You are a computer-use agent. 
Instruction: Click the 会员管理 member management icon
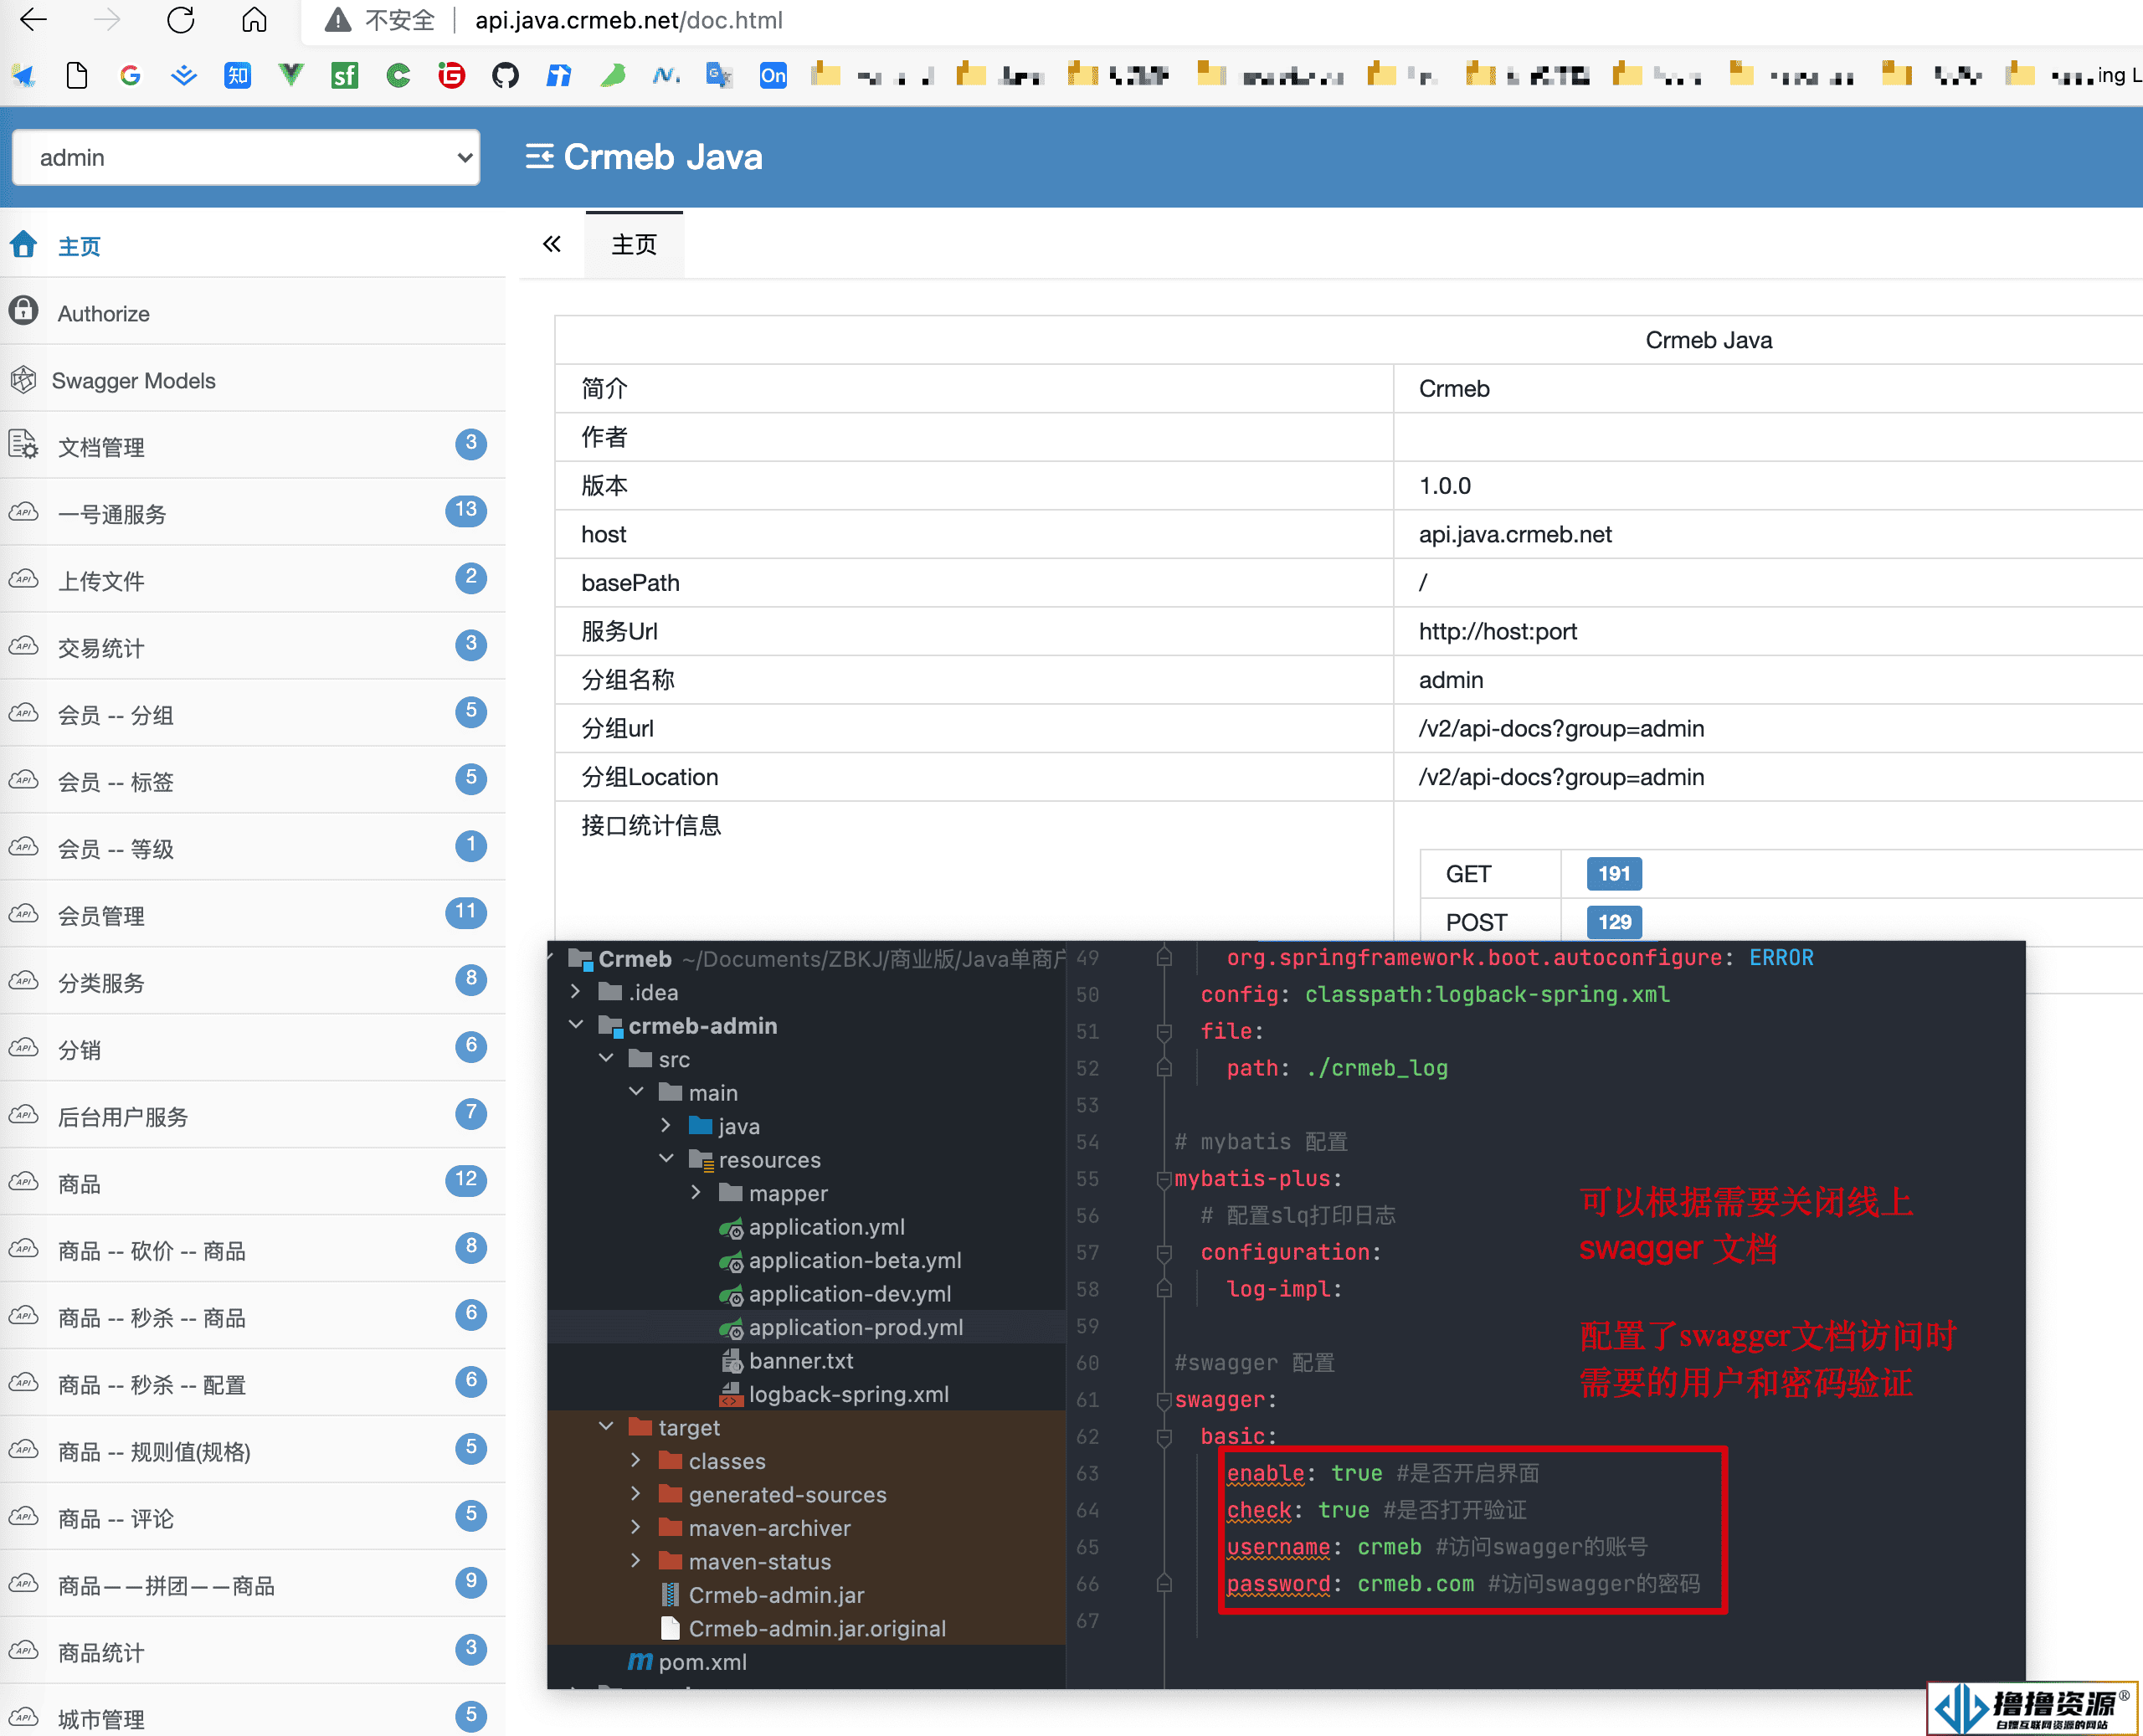pyautogui.click(x=32, y=914)
